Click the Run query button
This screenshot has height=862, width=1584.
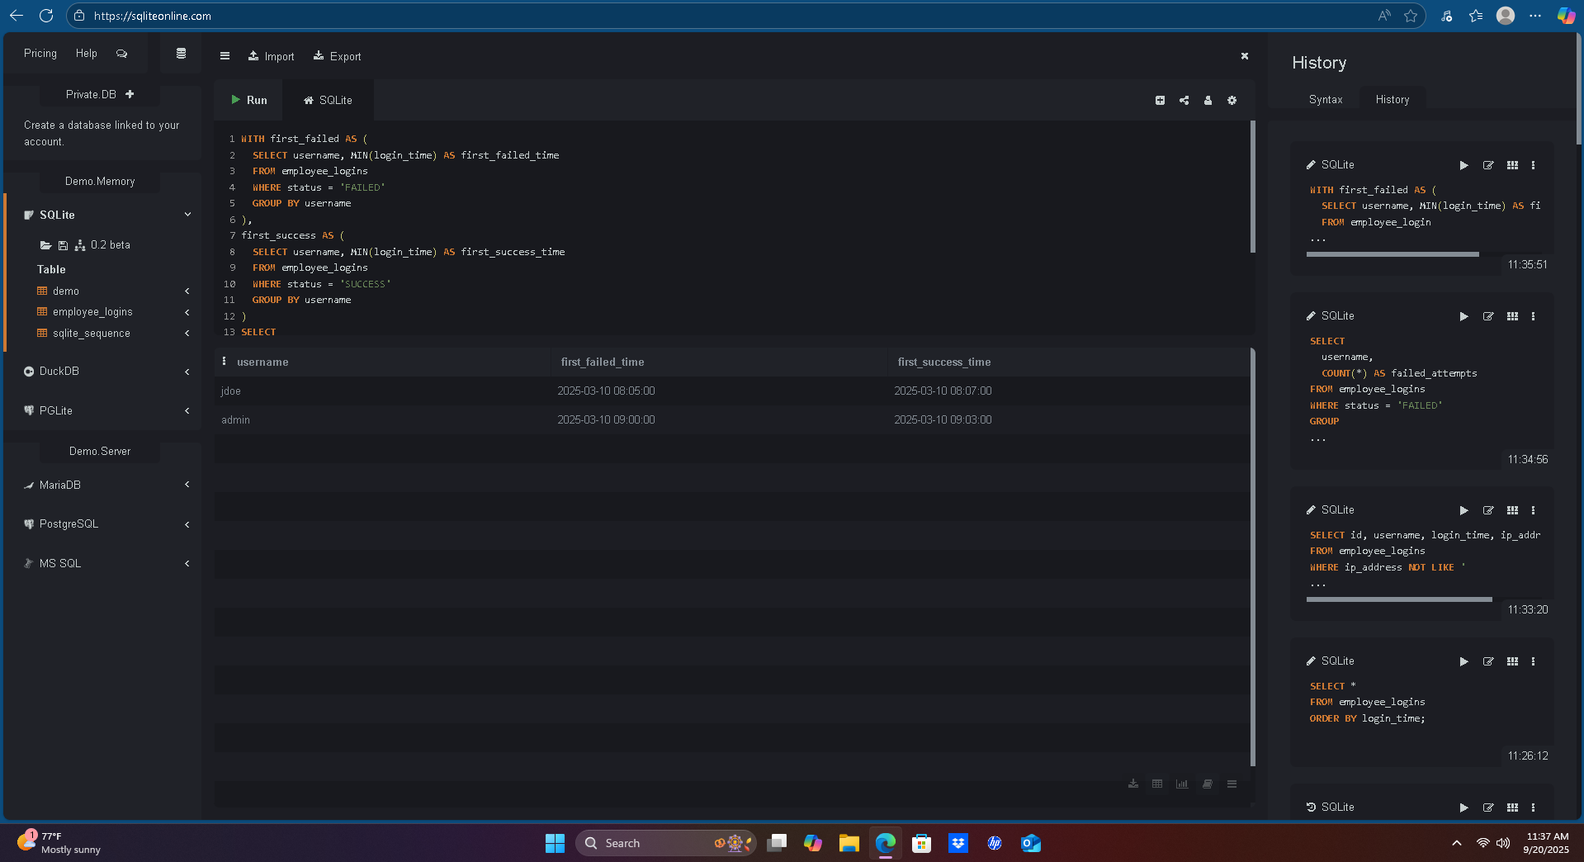click(248, 100)
